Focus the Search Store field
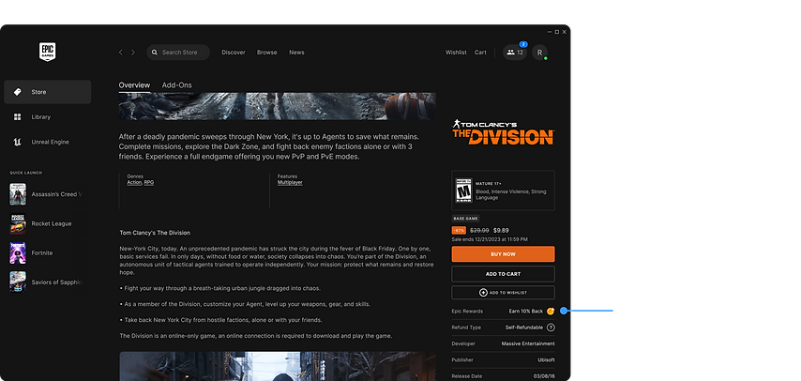The width and height of the screenshot is (801, 381). [178, 53]
